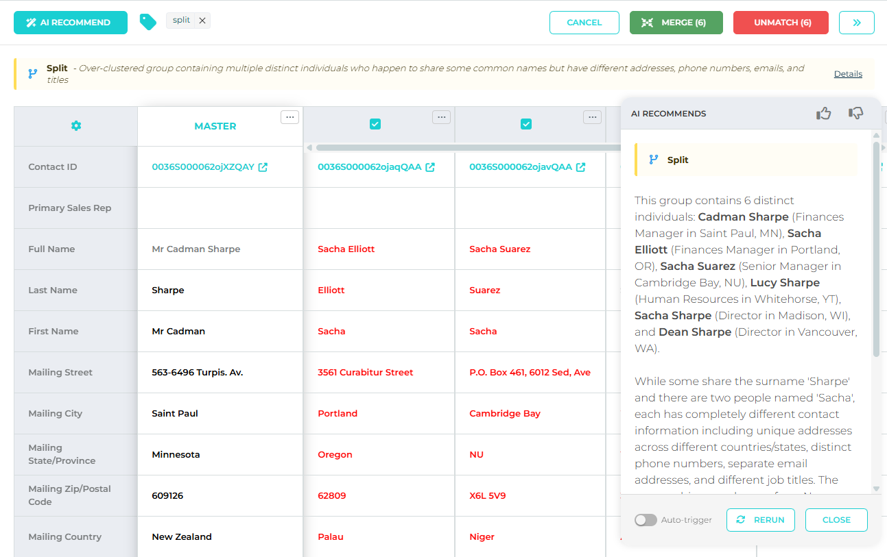Click the AI panel scroll down arrow
This screenshot has width=887, height=557.
click(876, 488)
